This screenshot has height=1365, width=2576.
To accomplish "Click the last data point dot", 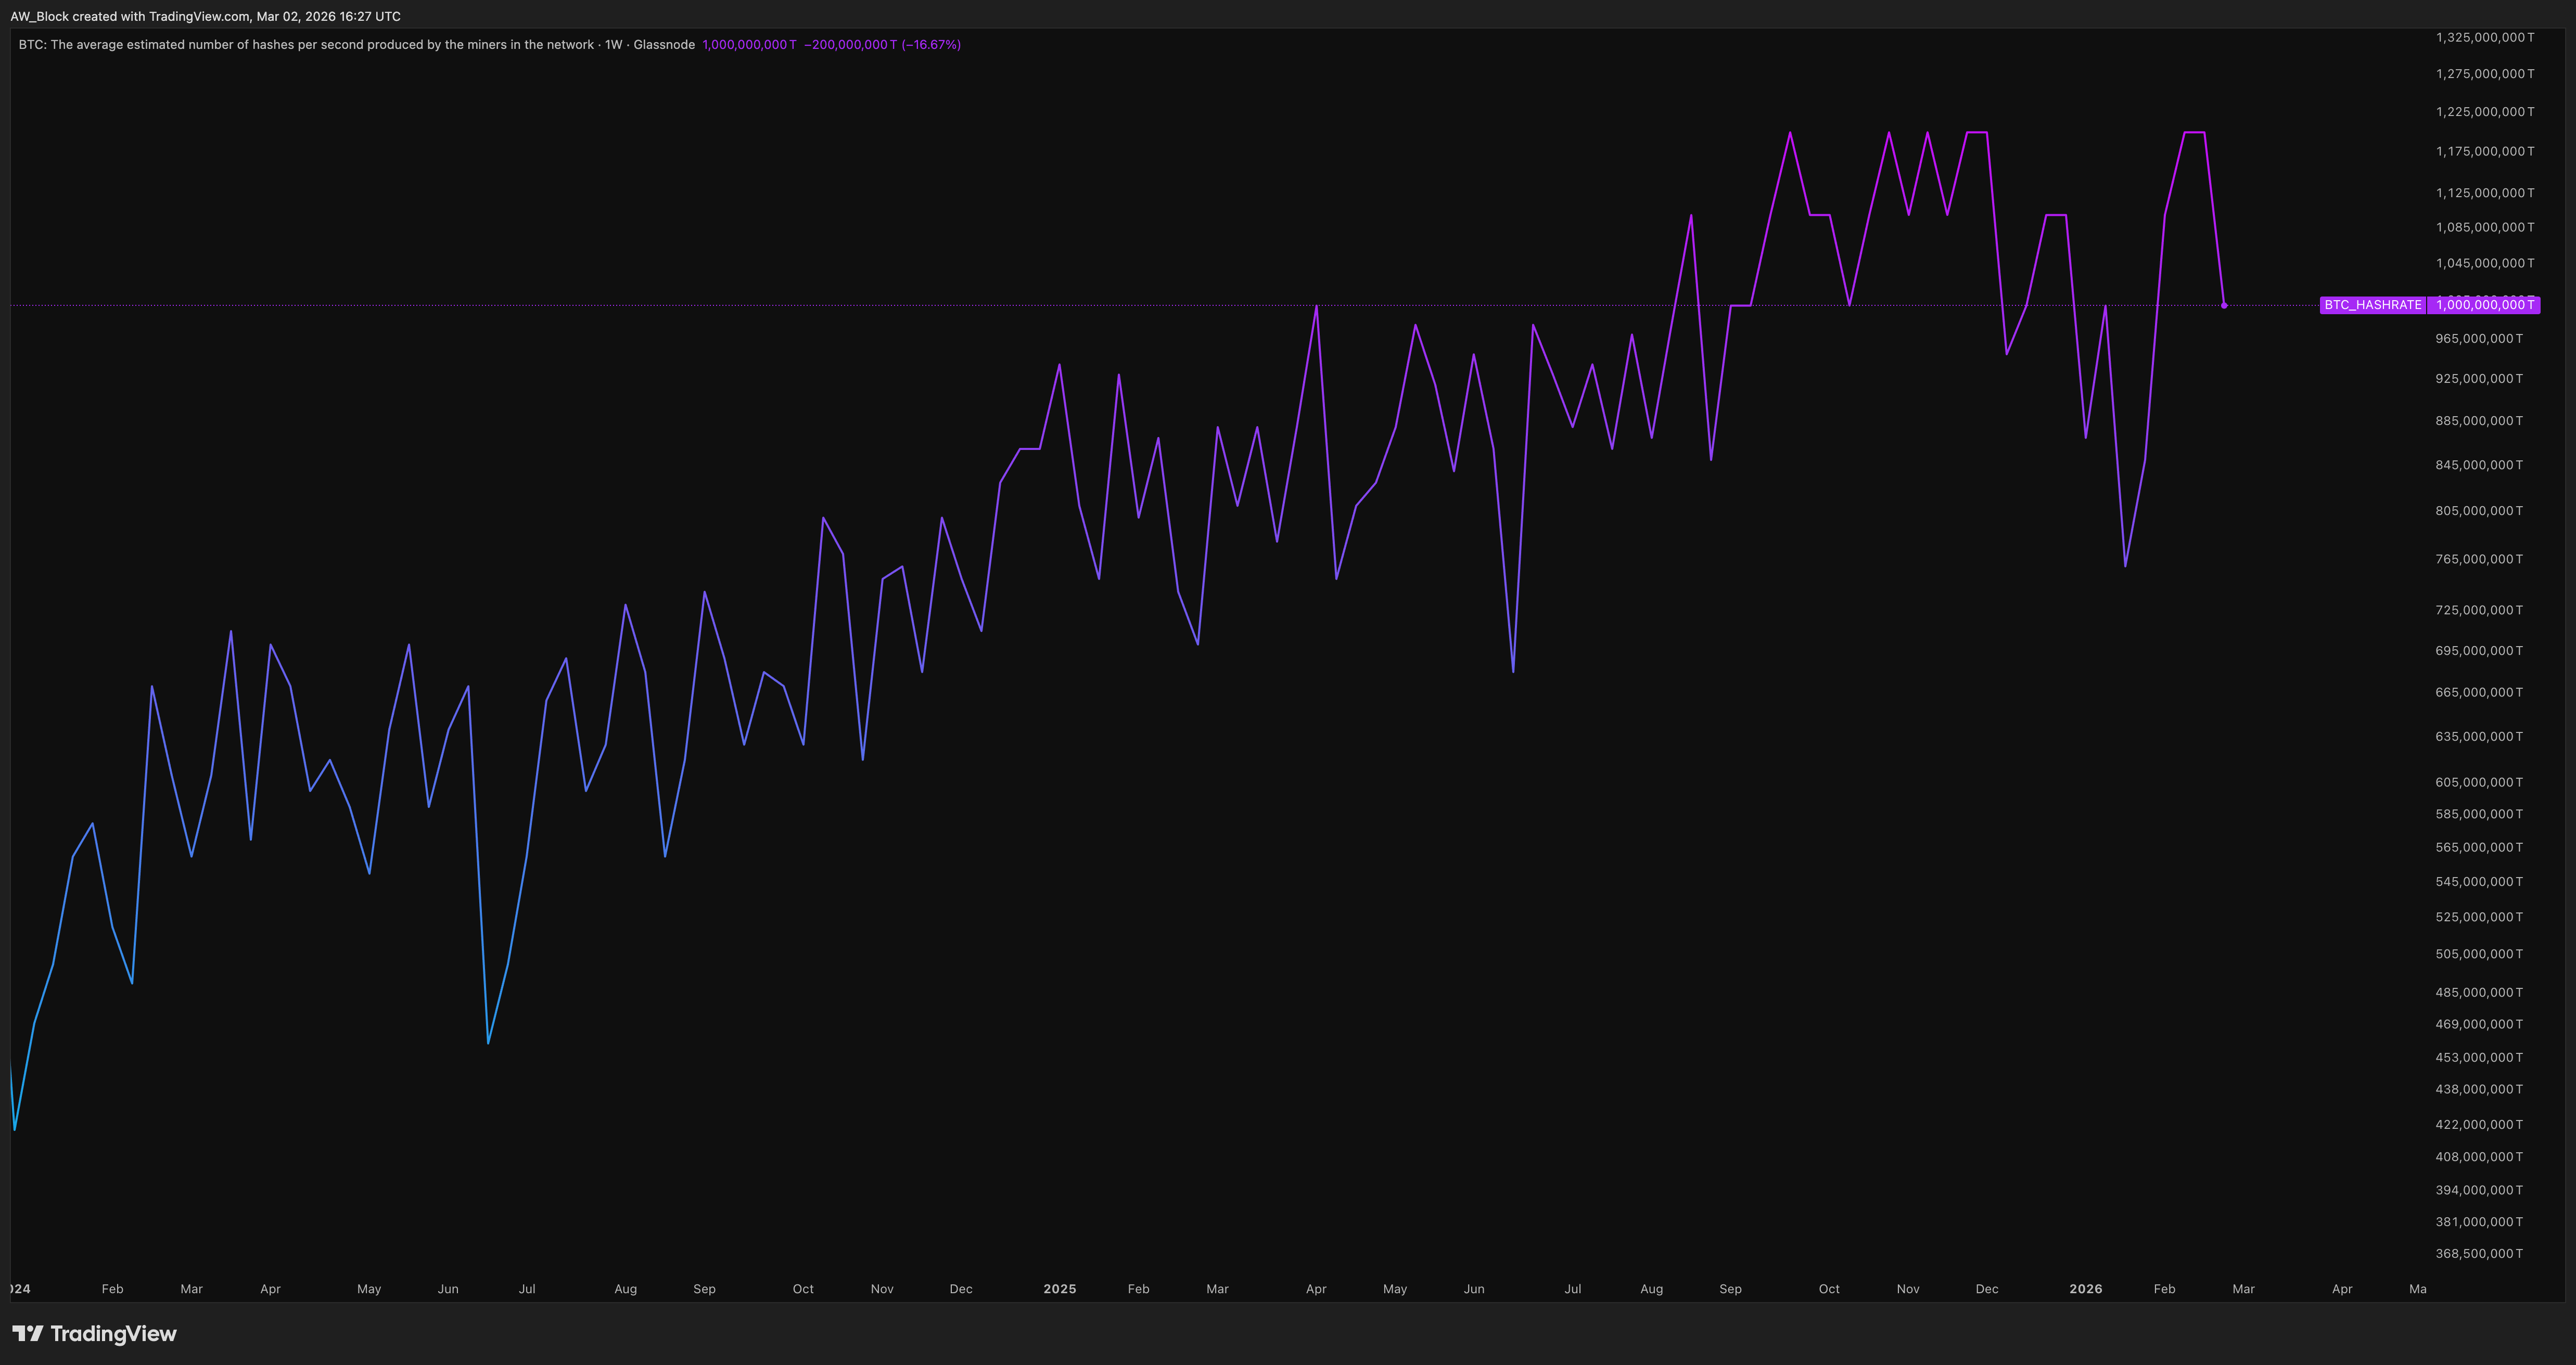I will click(x=2224, y=306).
